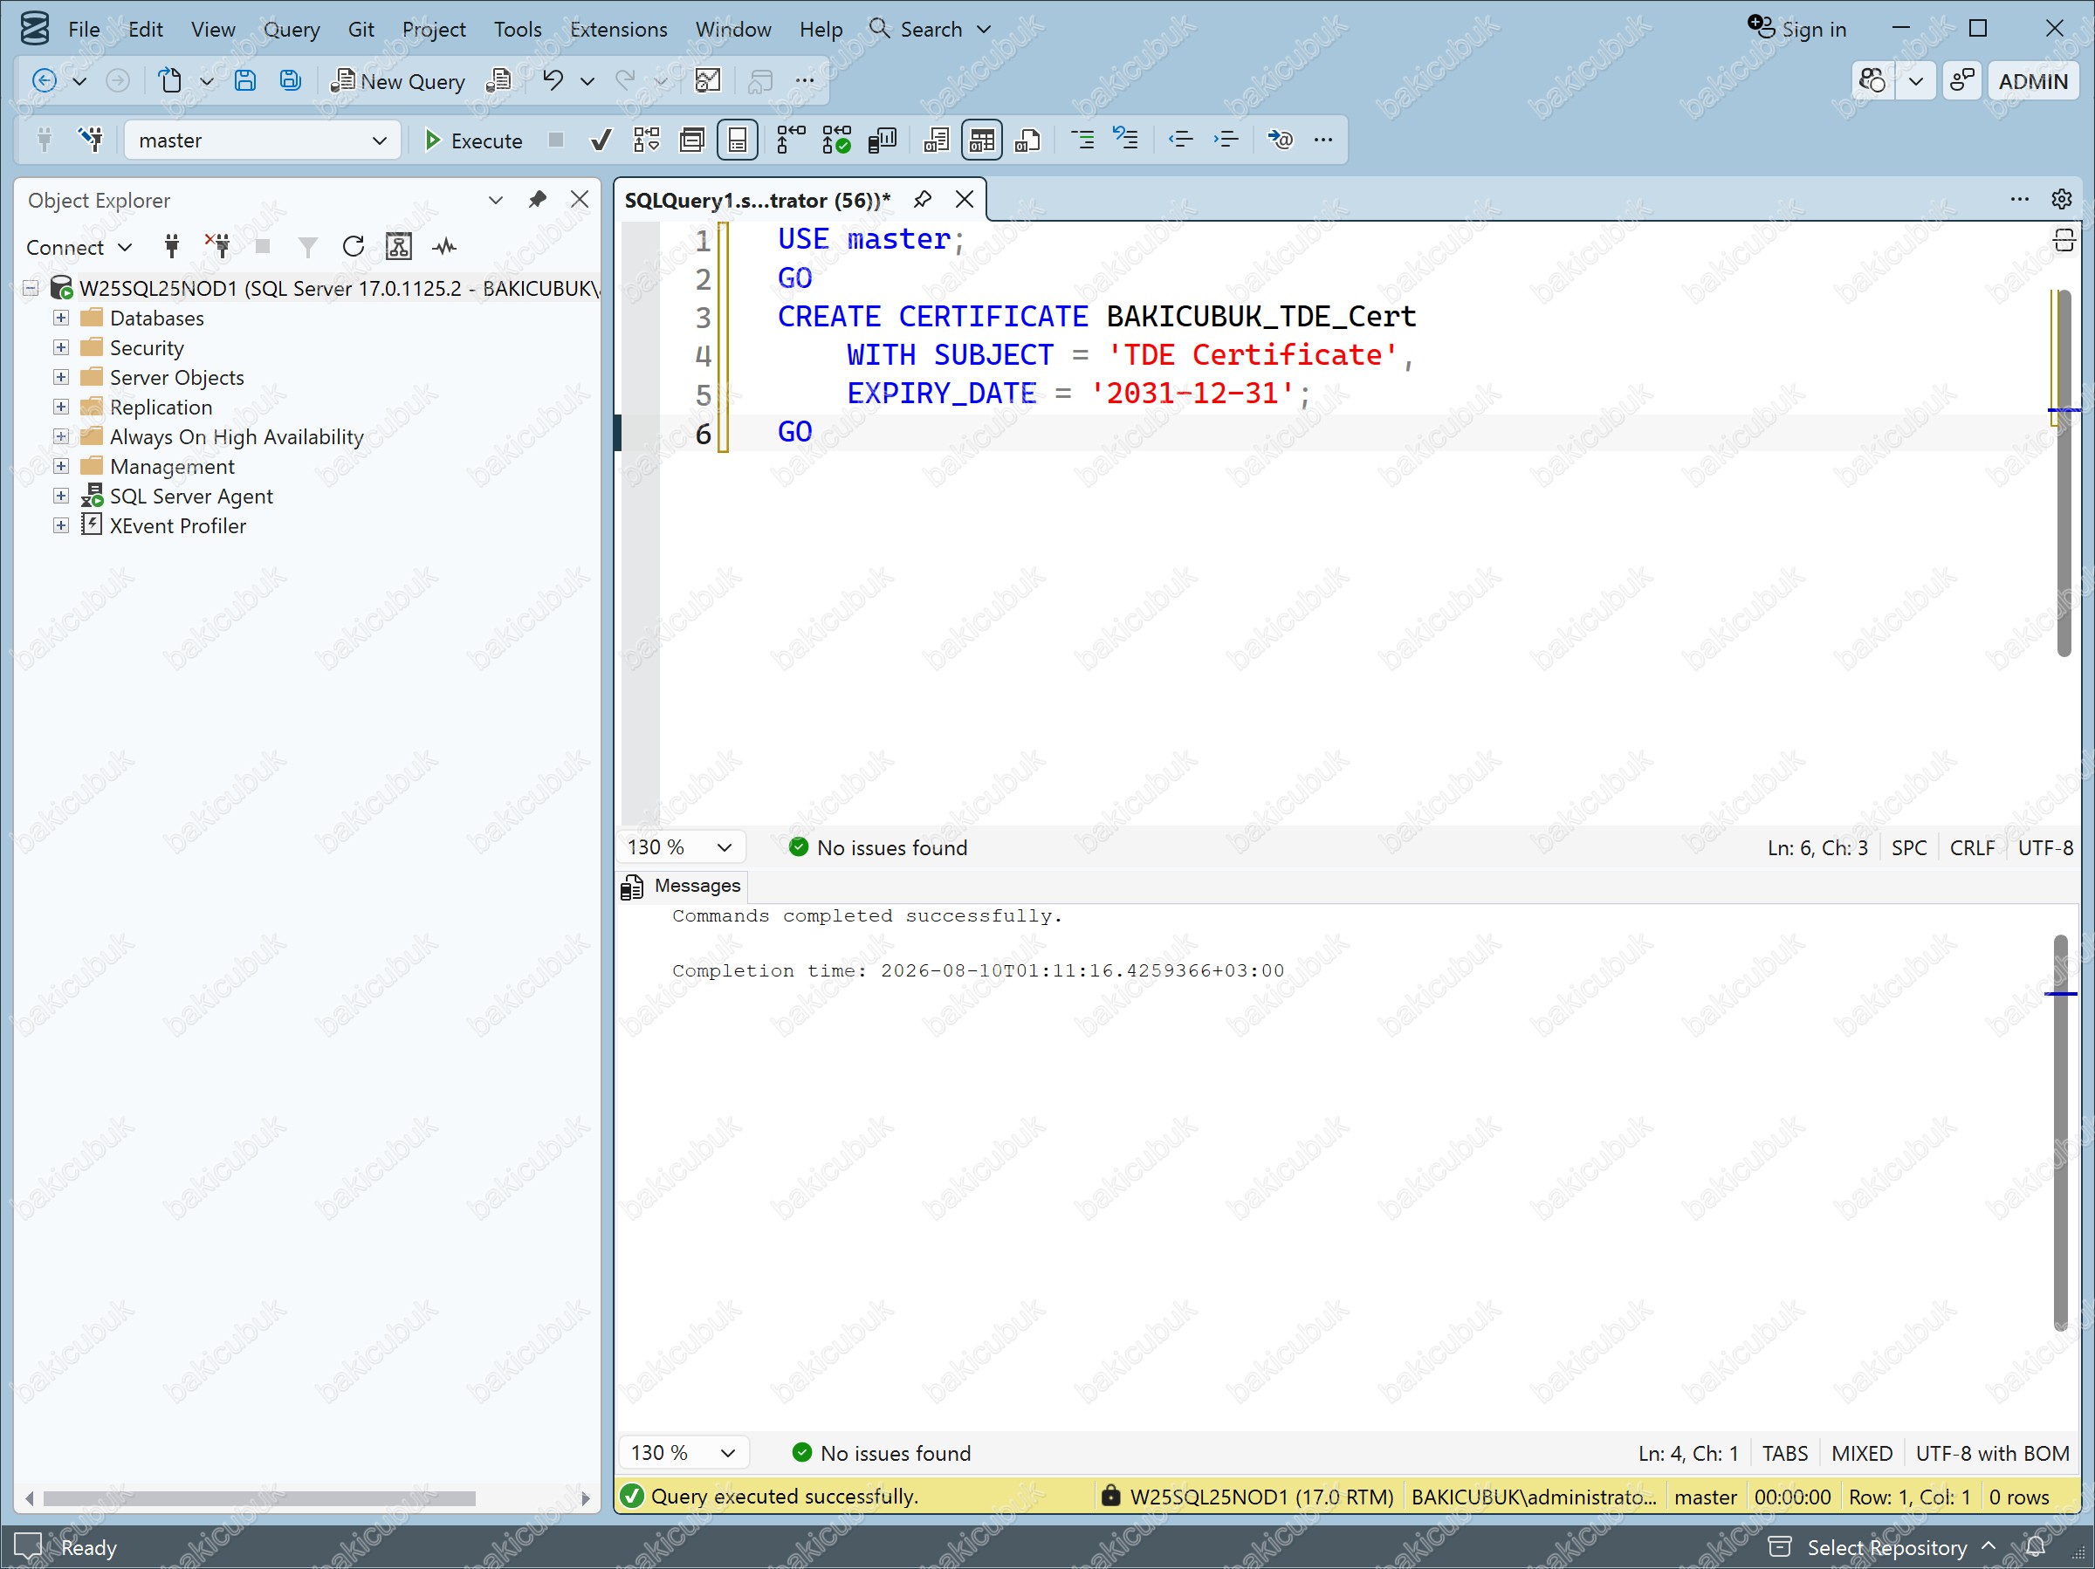Image resolution: width=2095 pixels, height=1569 pixels.
Task: Click the Object Explorer Refresh icon
Action: point(354,247)
